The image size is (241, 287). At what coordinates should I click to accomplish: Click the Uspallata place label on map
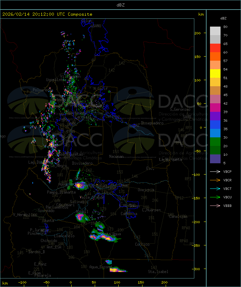55,80
